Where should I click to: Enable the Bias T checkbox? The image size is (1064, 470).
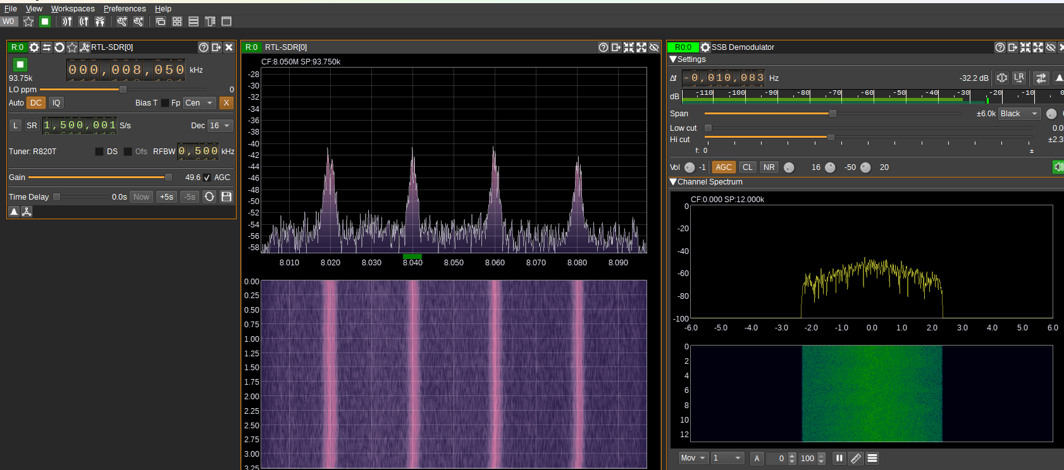(165, 103)
